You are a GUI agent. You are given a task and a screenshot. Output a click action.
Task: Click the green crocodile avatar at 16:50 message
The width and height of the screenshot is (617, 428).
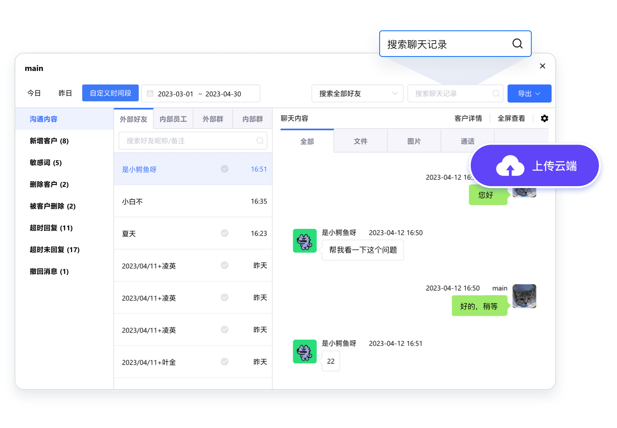pos(305,241)
